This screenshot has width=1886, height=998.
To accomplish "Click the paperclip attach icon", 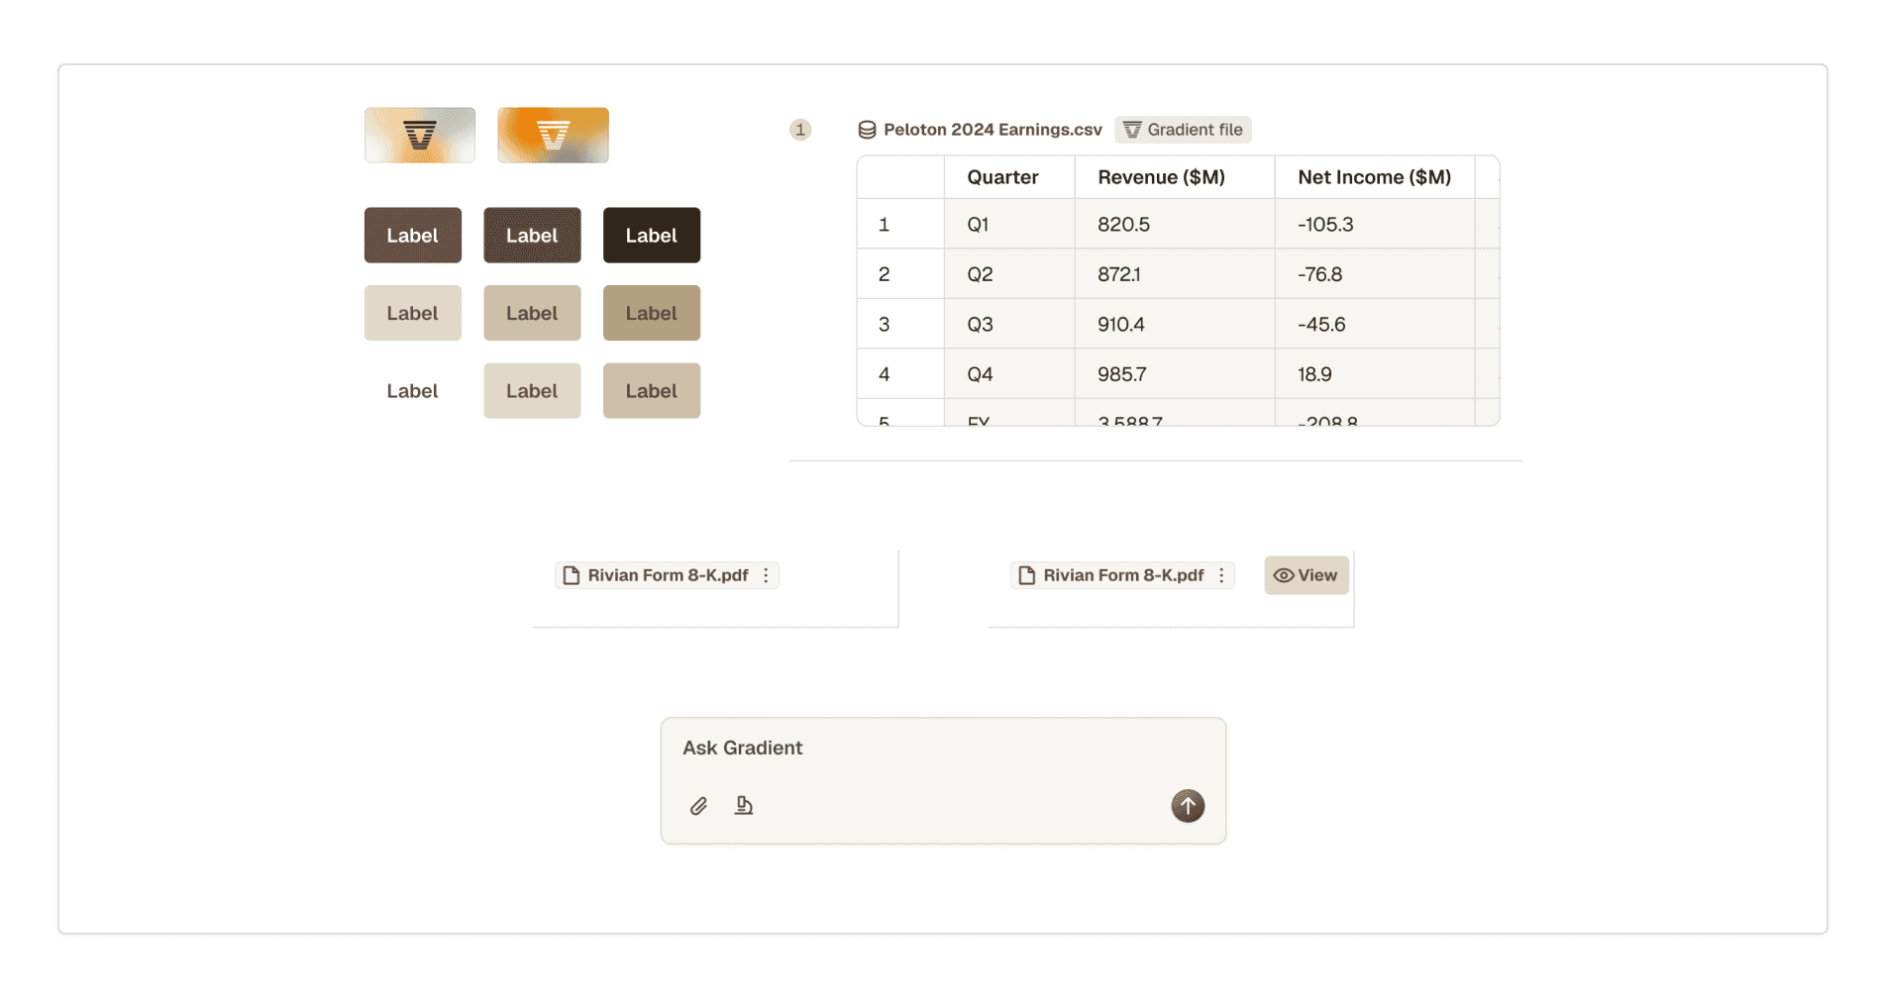I will click(x=698, y=806).
